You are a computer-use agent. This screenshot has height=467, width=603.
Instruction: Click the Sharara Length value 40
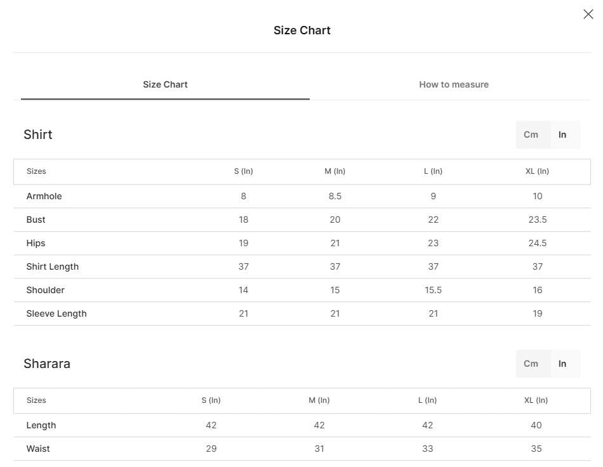tap(536, 425)
